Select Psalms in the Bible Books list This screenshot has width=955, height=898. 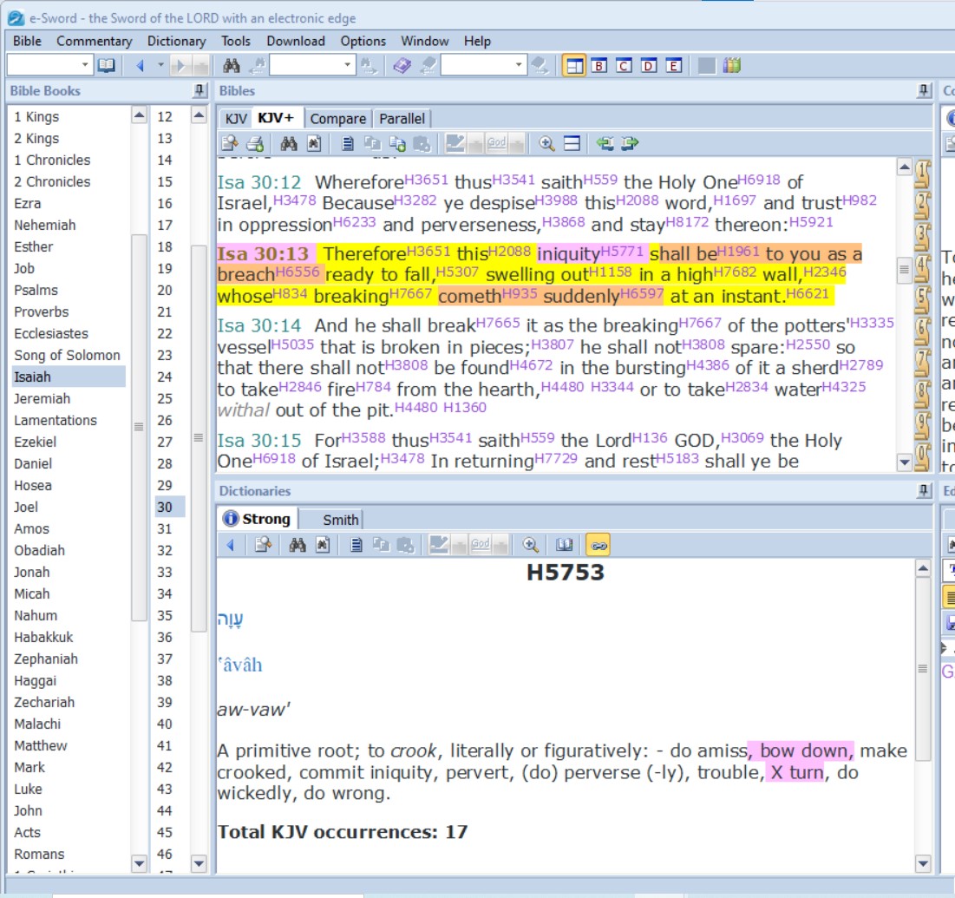[36, 290]
